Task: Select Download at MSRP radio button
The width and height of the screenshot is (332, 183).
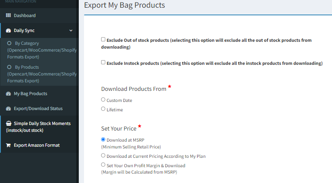Action: 103,139
